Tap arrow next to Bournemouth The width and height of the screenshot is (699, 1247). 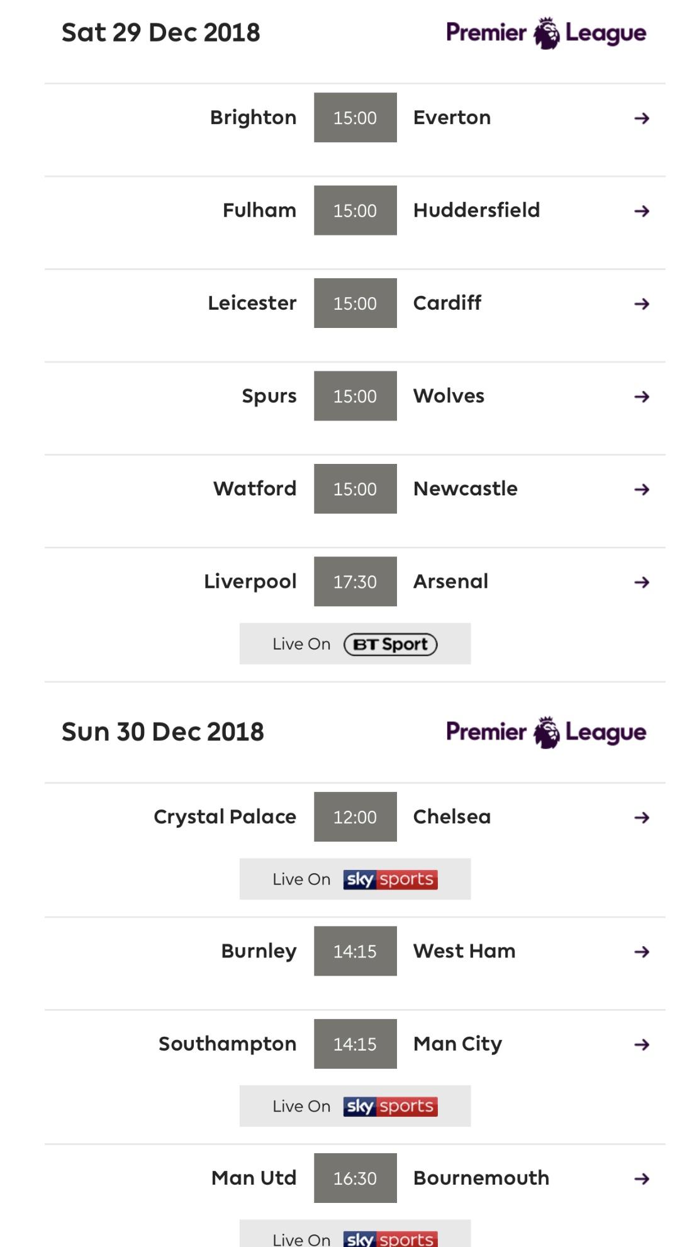click(x=641, y=1179)
